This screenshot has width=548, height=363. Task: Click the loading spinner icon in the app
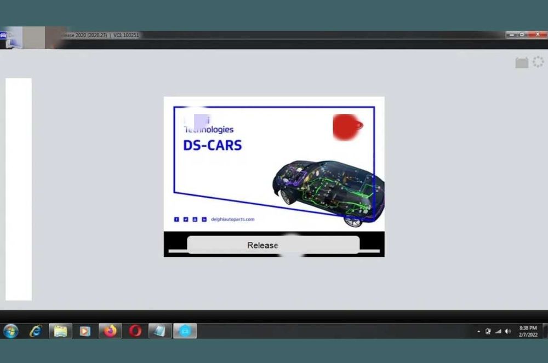pyautogui.click(x=538, y=62)
